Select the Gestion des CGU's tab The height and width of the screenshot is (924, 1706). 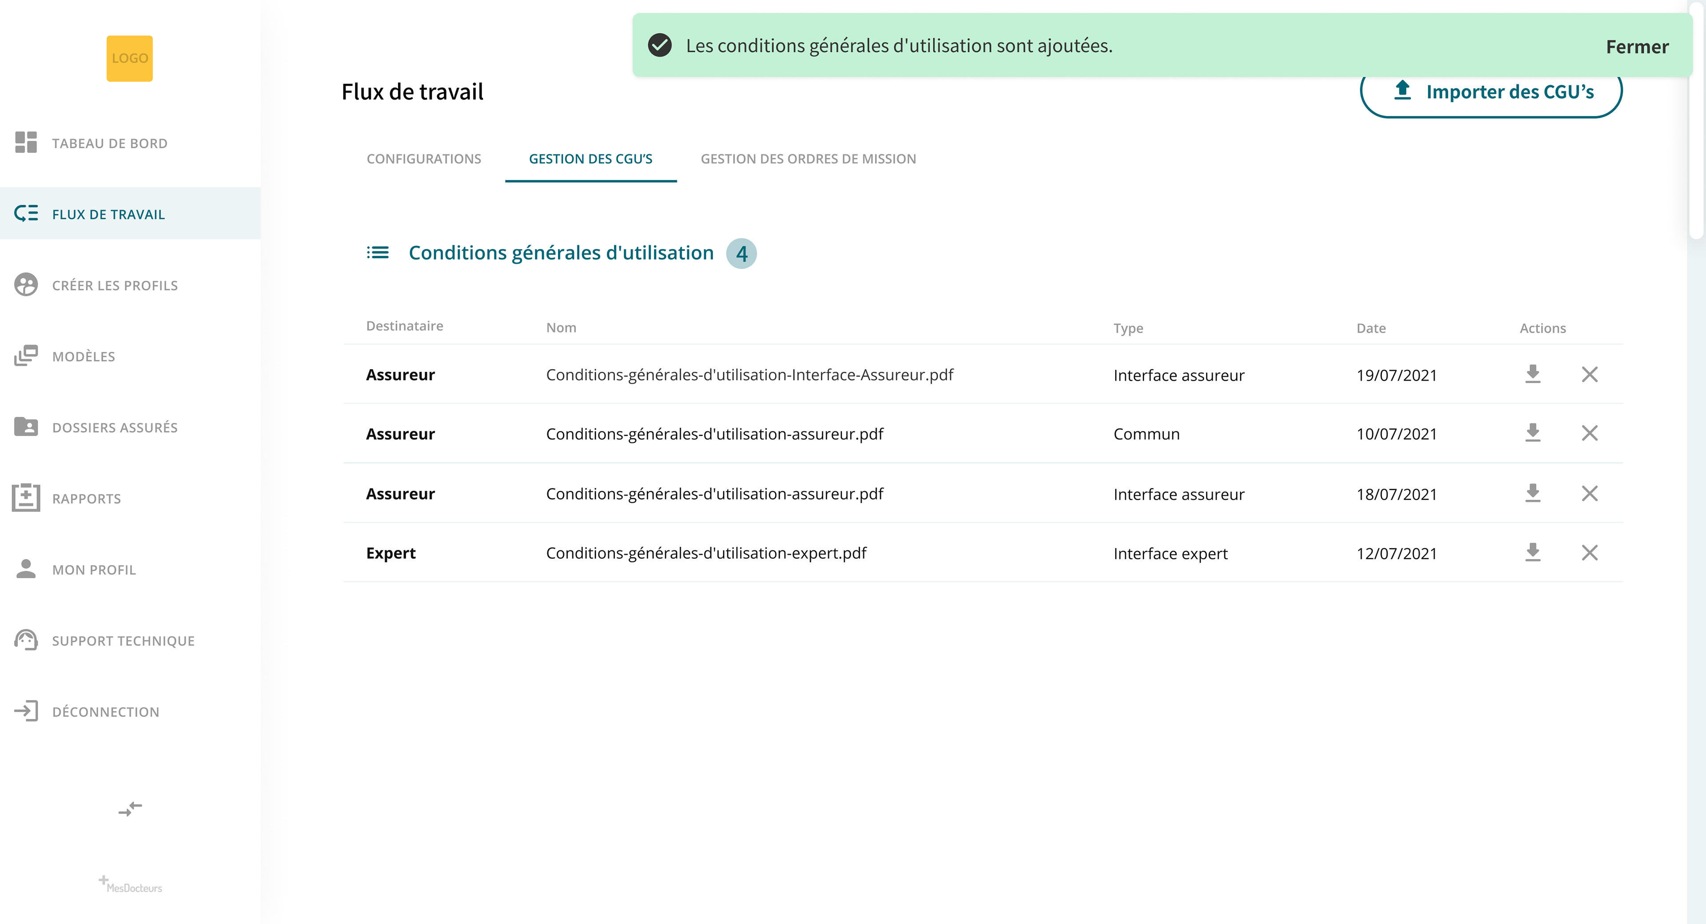point(591,159)
